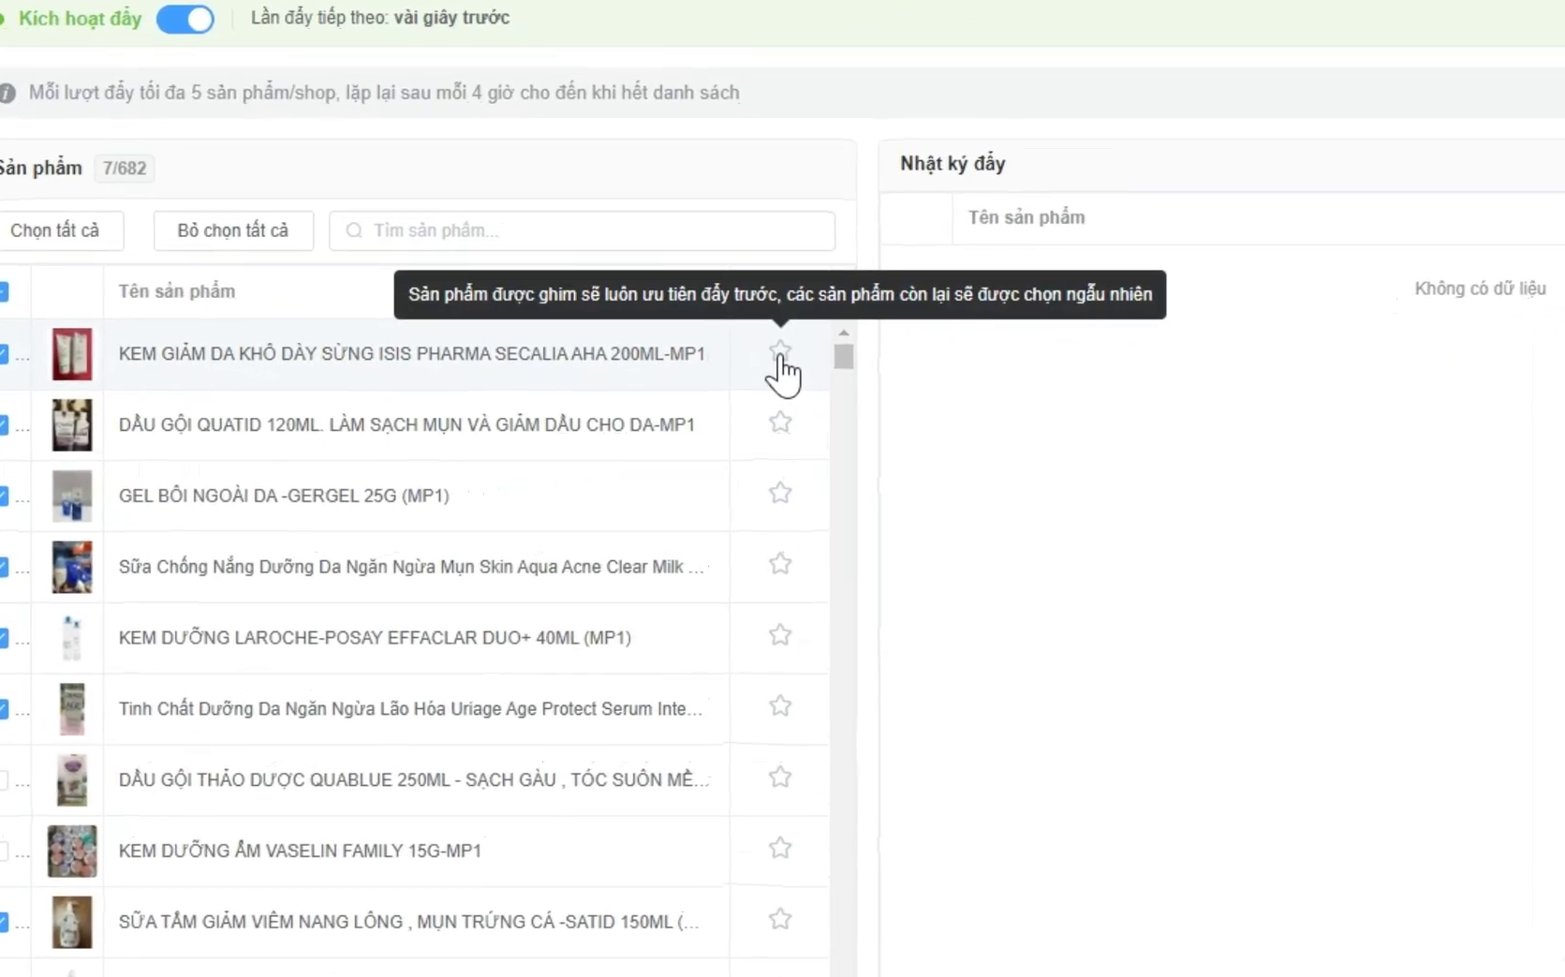Pin KEM DƯỠNG ẨM VASELIN FAMILY star
Viewport: 1565px width, 977px height.
pyautogui.click(x=780, y=848)
